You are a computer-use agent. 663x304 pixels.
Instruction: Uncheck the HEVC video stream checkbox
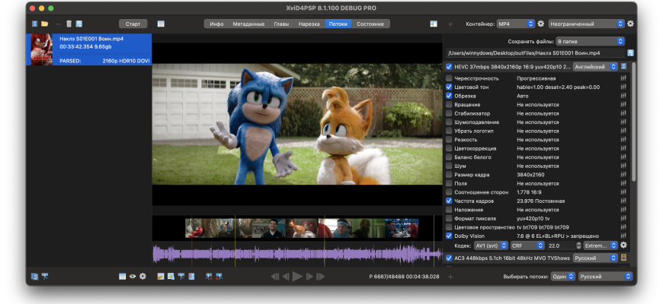click(449, 67)
